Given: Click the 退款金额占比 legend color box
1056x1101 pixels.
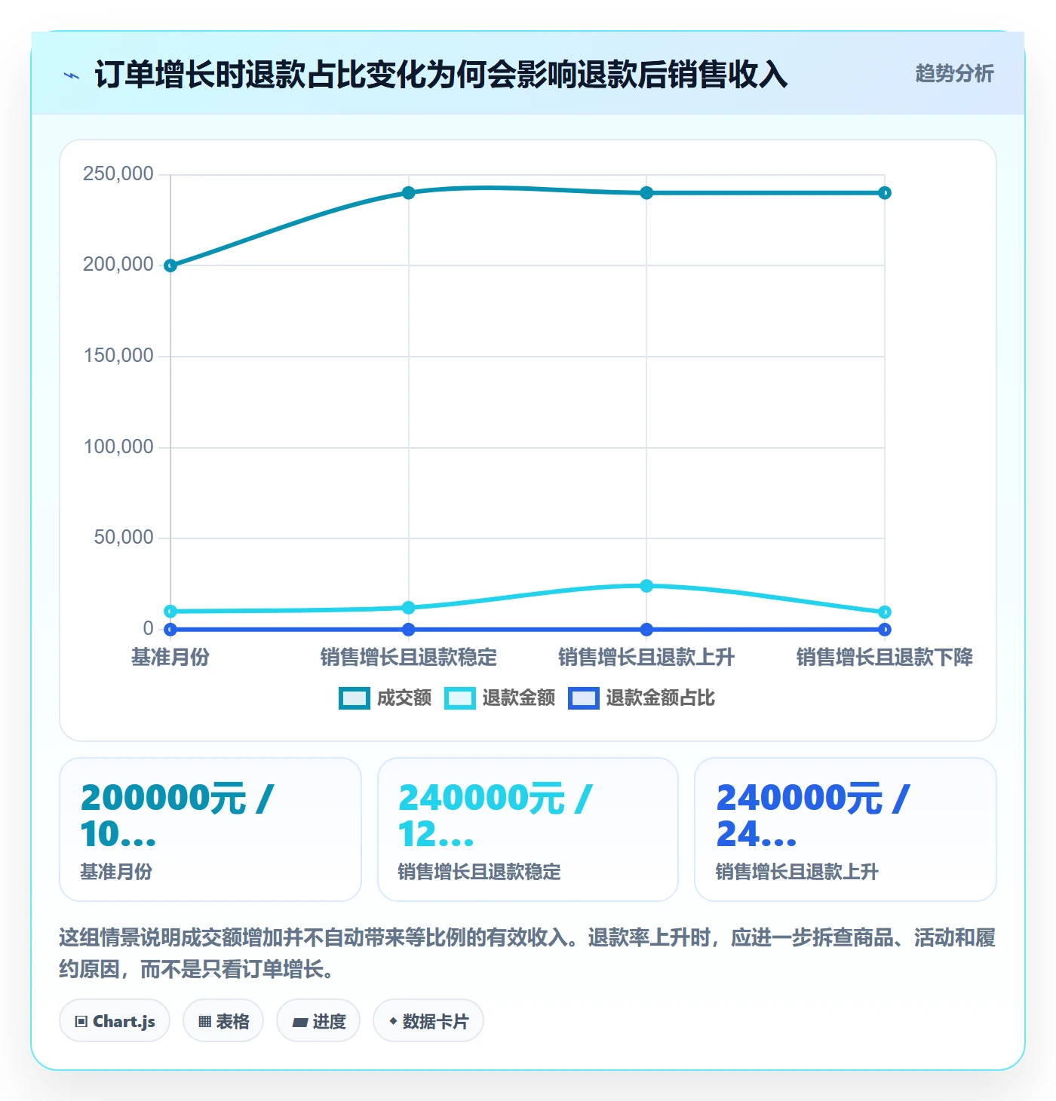Looking at the screenshot, I should 583,698.
